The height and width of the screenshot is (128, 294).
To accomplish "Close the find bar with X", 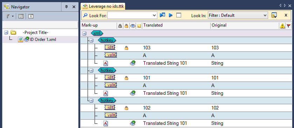I will click(x=286, y=15).
